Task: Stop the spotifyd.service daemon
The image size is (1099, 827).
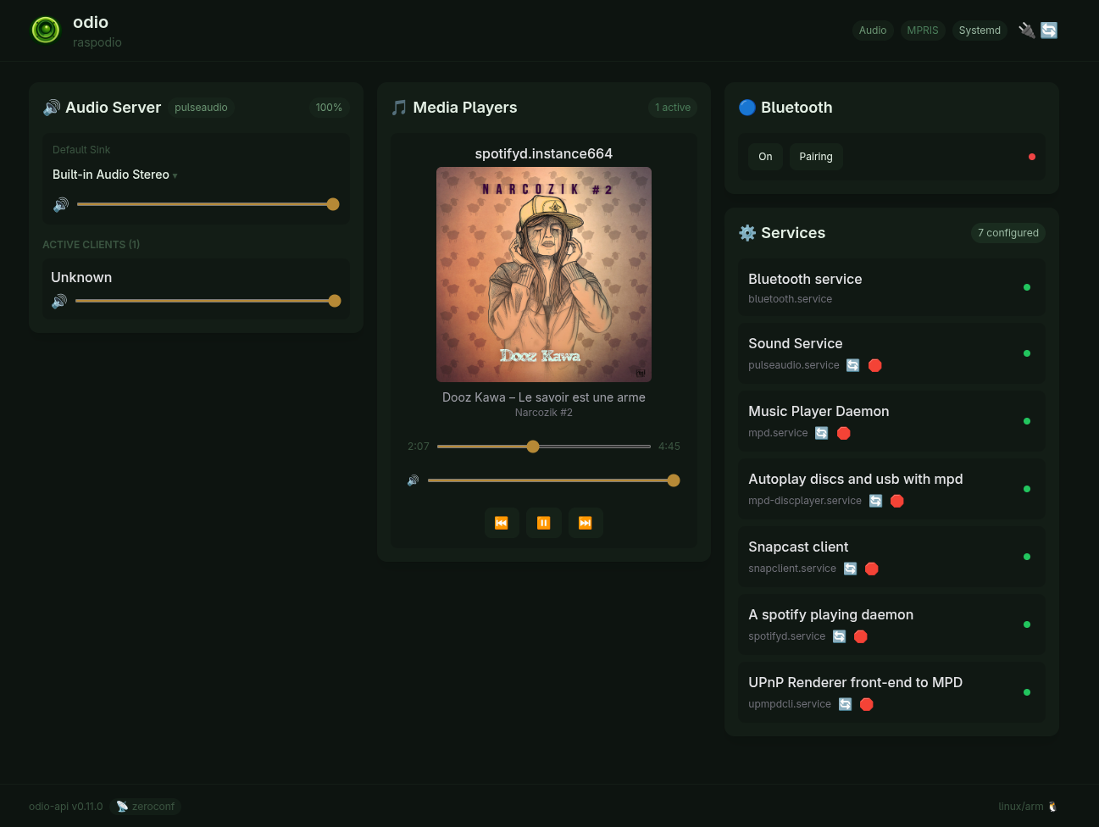Action: (860, 636)
